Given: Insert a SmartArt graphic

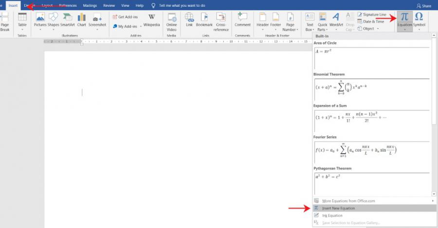Looking at the screenshot, I should pyautogui.click(x=67, y=20).
